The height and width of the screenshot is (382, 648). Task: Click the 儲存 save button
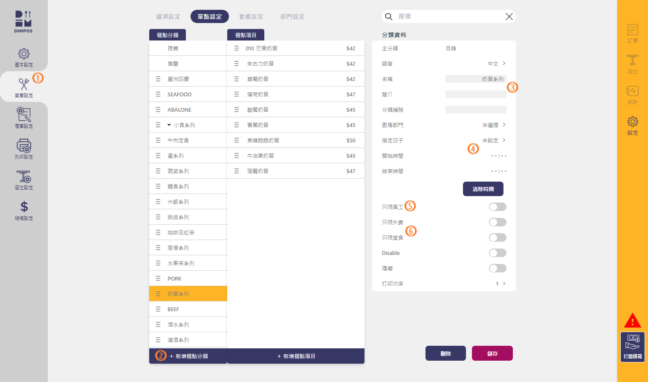[492, 353]
